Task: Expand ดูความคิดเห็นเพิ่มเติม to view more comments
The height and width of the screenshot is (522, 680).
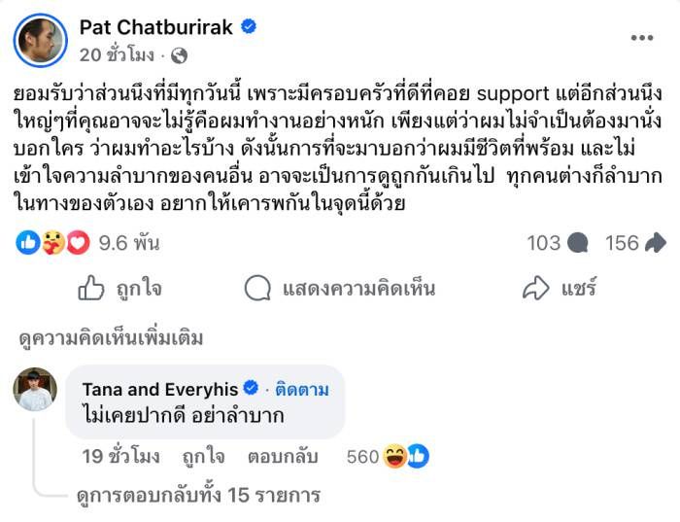Action: [x=112, y=338]
